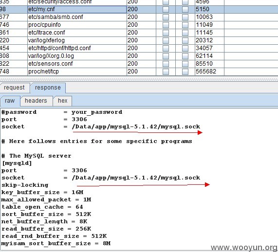Toggle first checkbox in proc/cpuinfo row
The height and width of the screenshot is (252, 278).
click(x=166, y=25)
